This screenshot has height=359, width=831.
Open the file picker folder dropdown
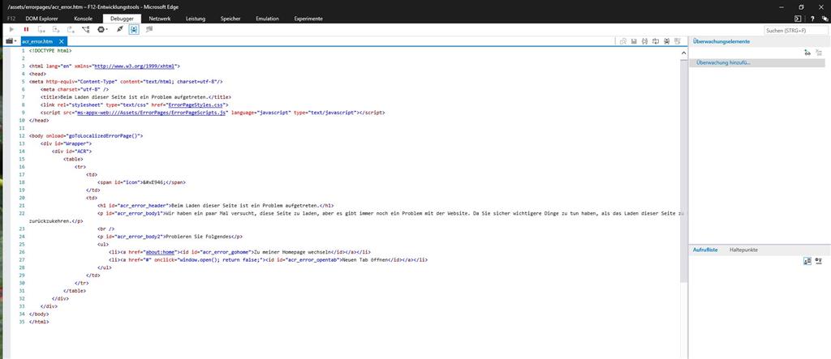pyautogui.click(x=11, y=41)
